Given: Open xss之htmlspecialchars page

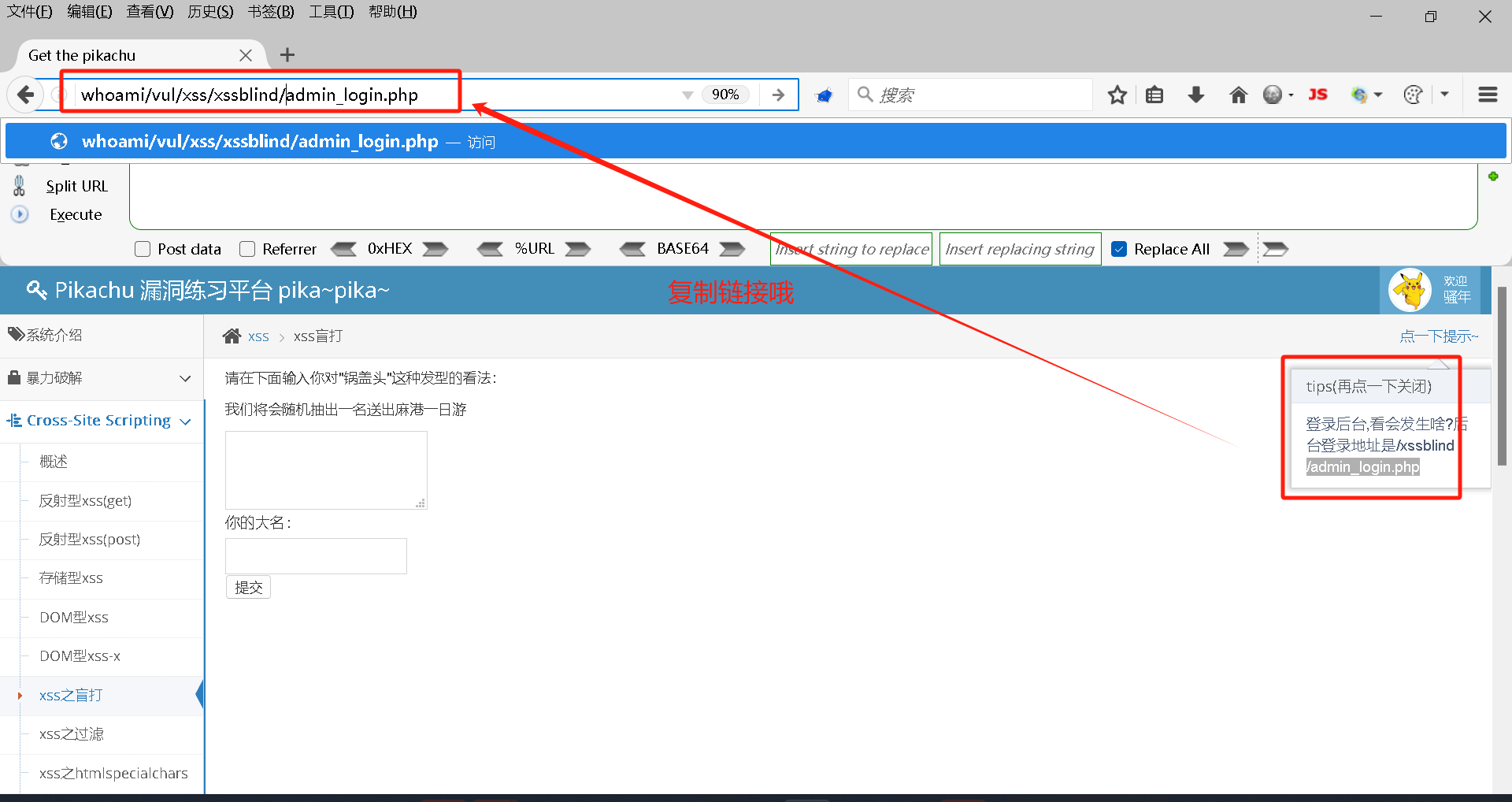Looking at the screenshot, I should point(113,773).
